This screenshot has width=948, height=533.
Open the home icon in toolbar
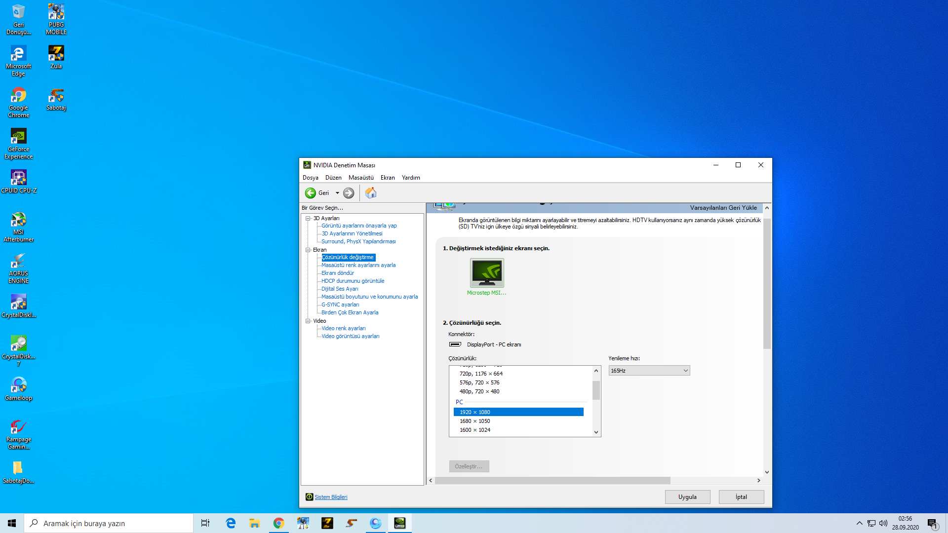pos(371,193)
